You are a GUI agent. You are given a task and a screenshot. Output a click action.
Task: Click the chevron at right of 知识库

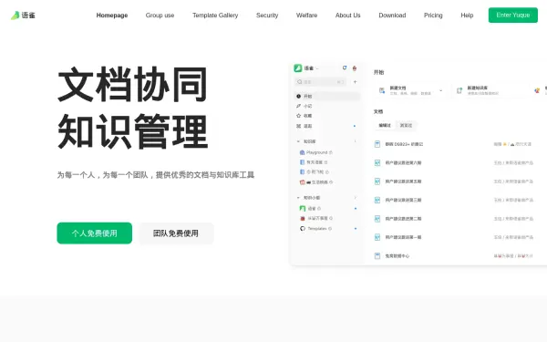pos(356,141)
